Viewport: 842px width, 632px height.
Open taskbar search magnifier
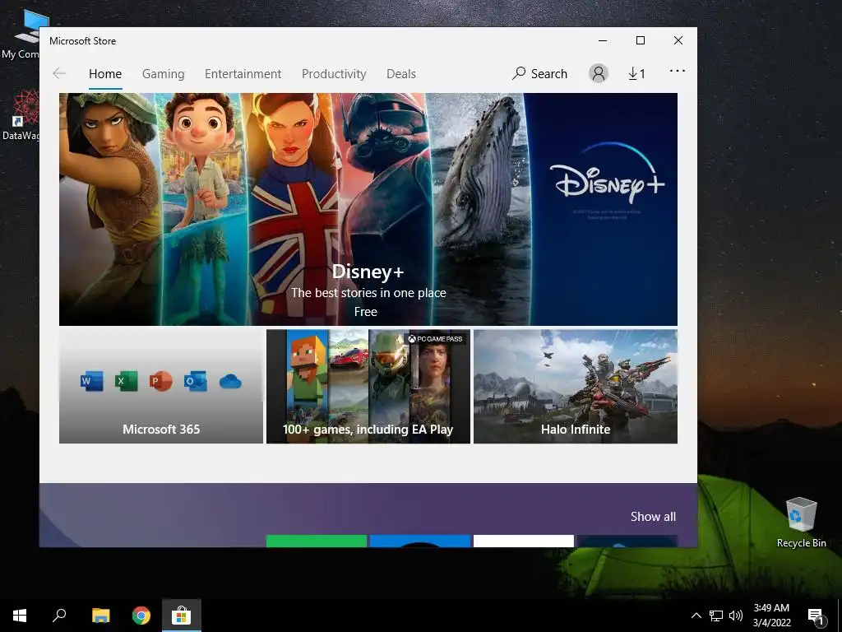click(59, 616)
